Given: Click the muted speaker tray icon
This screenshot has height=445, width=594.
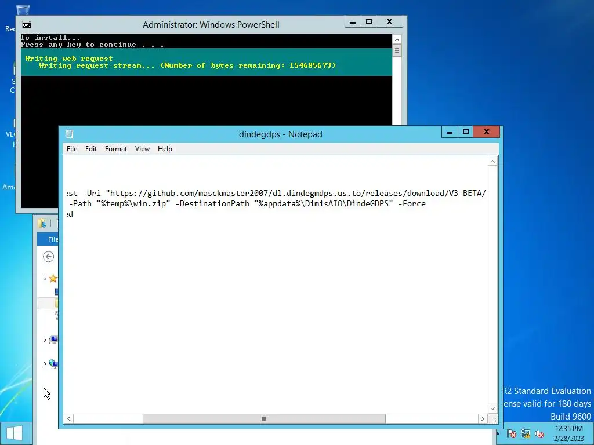Looking at the screenshot, I should tap(539, 433).
